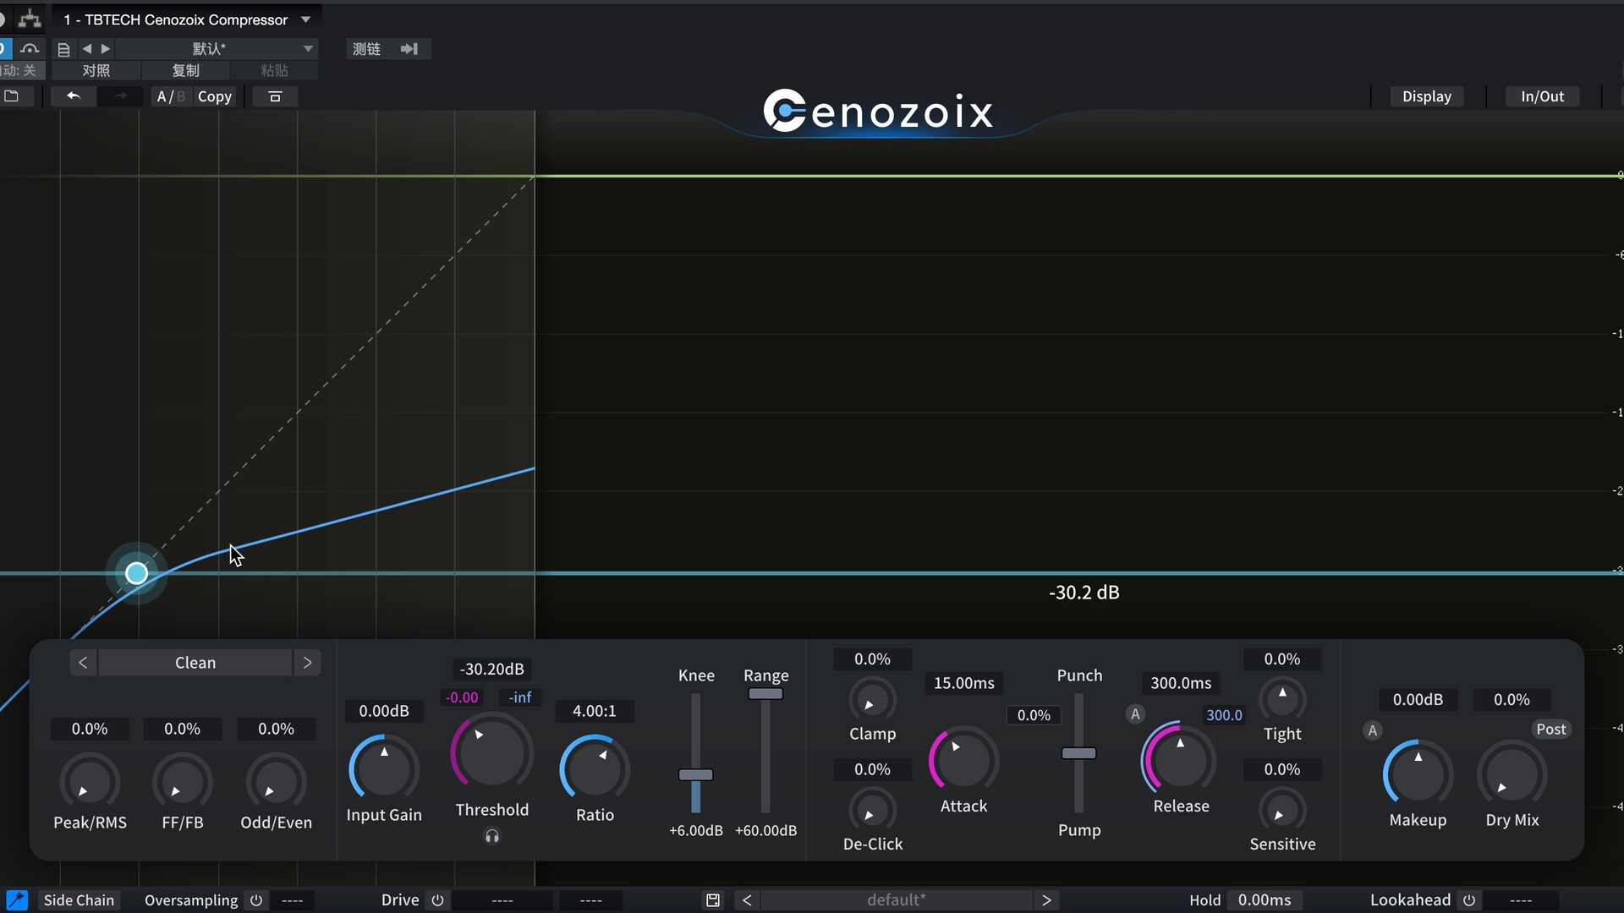This screenshot has height=913, width=1624.
Task: Click the Tight knob
Action: click(x=1282, y=699)
